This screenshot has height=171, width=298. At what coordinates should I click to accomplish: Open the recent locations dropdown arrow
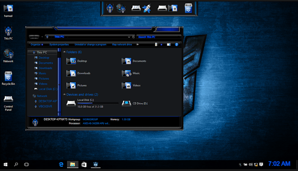point(42,37)
